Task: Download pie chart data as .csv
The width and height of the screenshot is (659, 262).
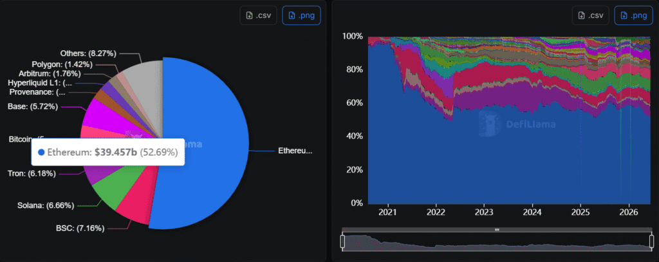Action: (259, 15)
